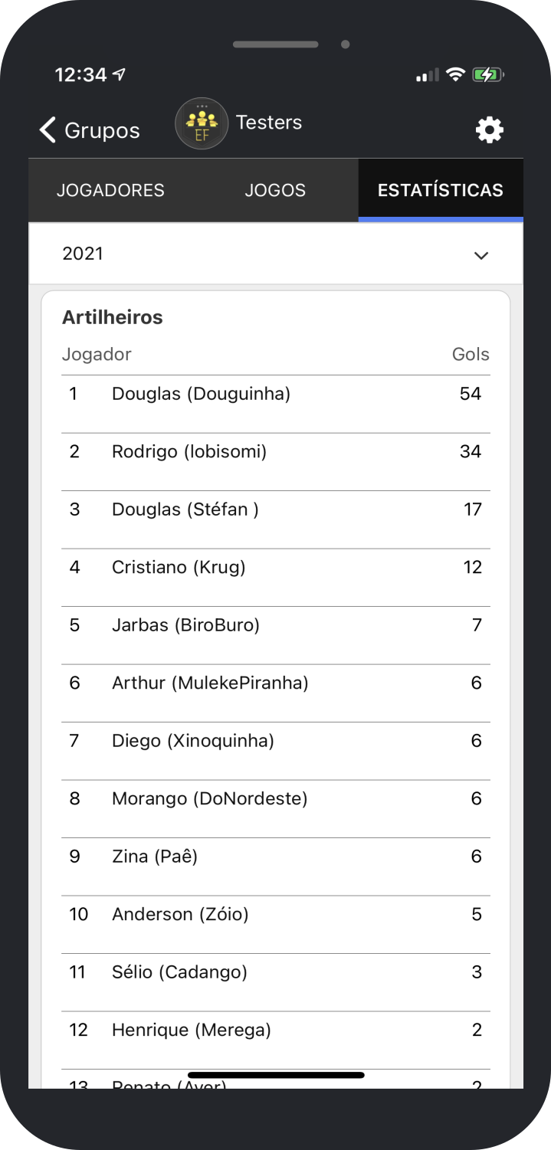551x1150 pixels.
Task: Open the 2021 year selector
Action: point(275,254)
